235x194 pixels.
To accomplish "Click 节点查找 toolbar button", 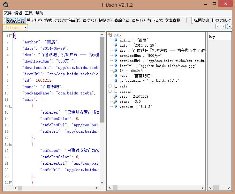I will (155, 20).
